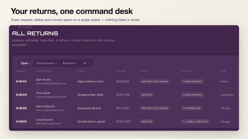
Task: Click Refund badge for Lena Fischer
Action: [147, 122]
